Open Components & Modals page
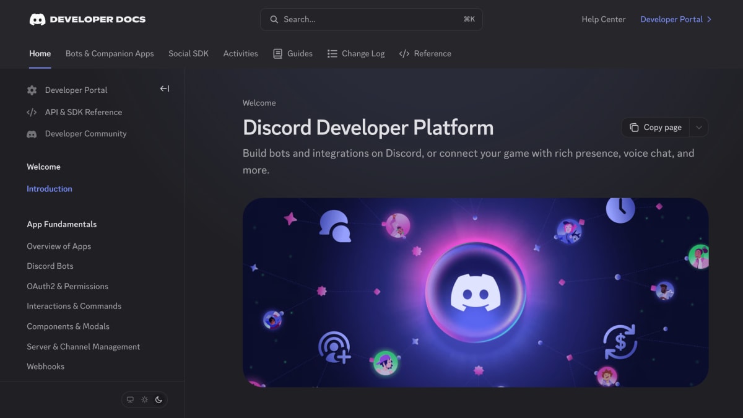743x418 pixels. (68, 326)
